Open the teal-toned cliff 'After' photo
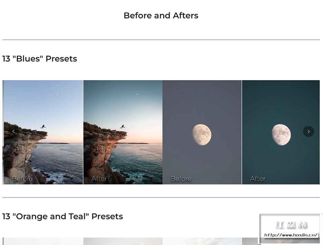Image resolution: width=323 pixels, height=245 pixels. coord(123,104)
